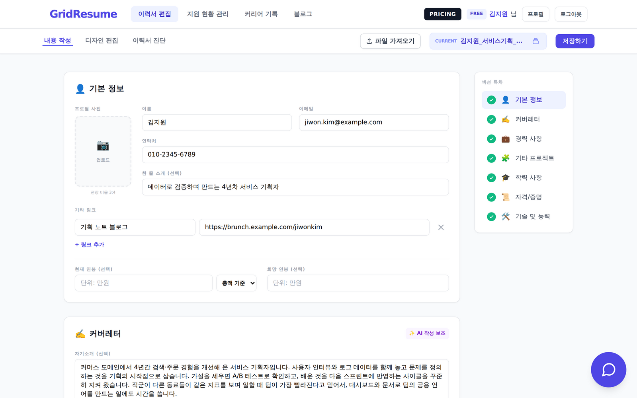Screen dimensions: 637x398
Task: Click the puzzle piece icon in outline
Action: pos(506,158)
